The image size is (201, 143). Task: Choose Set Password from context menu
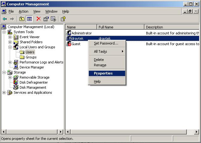pos(107,43)
